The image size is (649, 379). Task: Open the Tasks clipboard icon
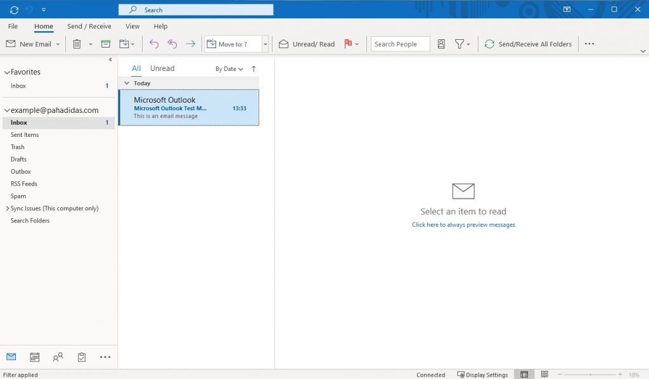pos(82,357)
